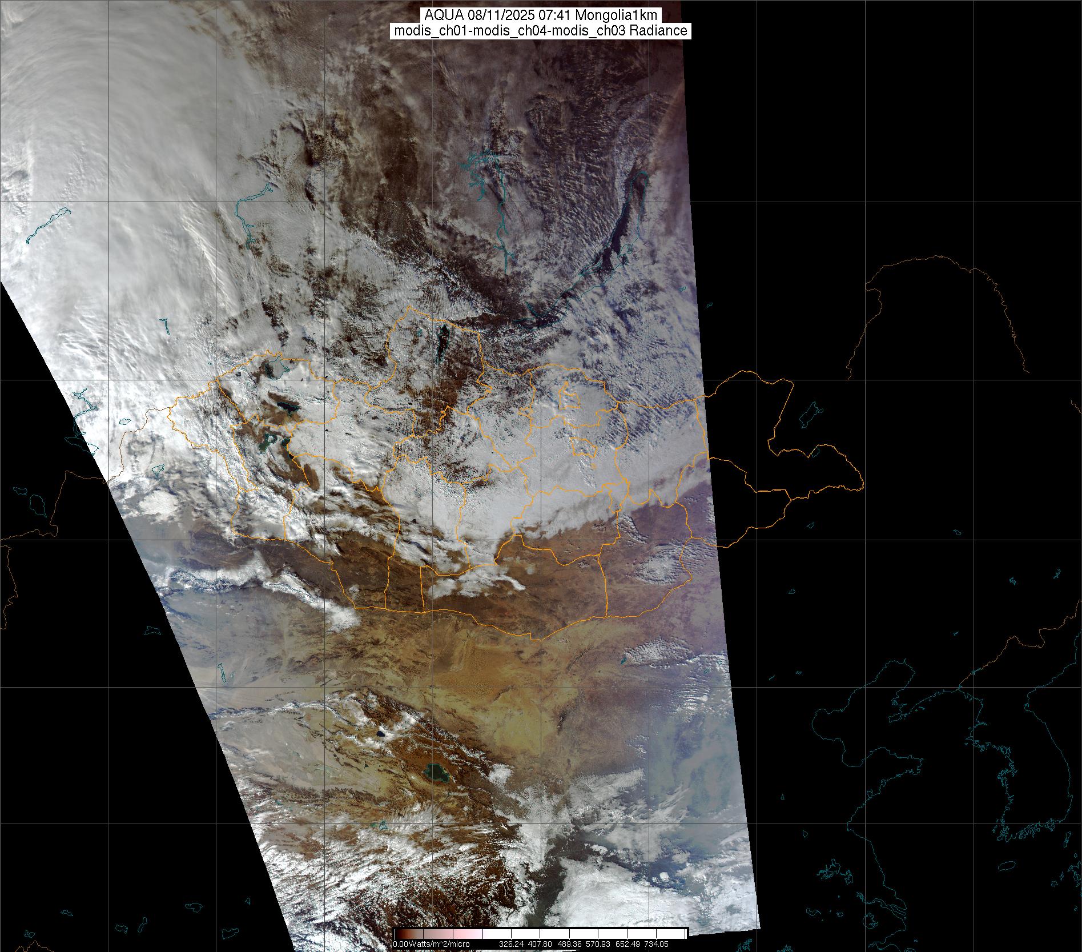Click the dark narrow Lake Khuvsgul in northern Mongolia
The image size is (1082, 952).
(443, 342)
